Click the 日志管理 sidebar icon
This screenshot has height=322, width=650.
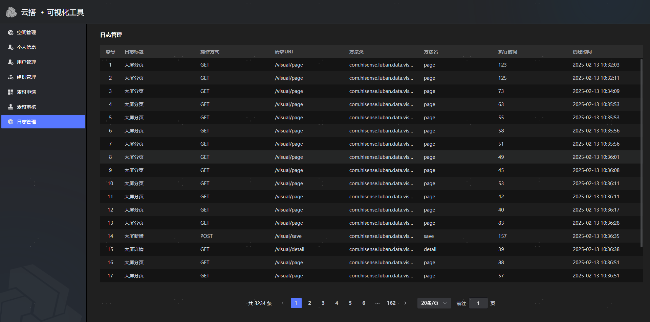(11, 122)
